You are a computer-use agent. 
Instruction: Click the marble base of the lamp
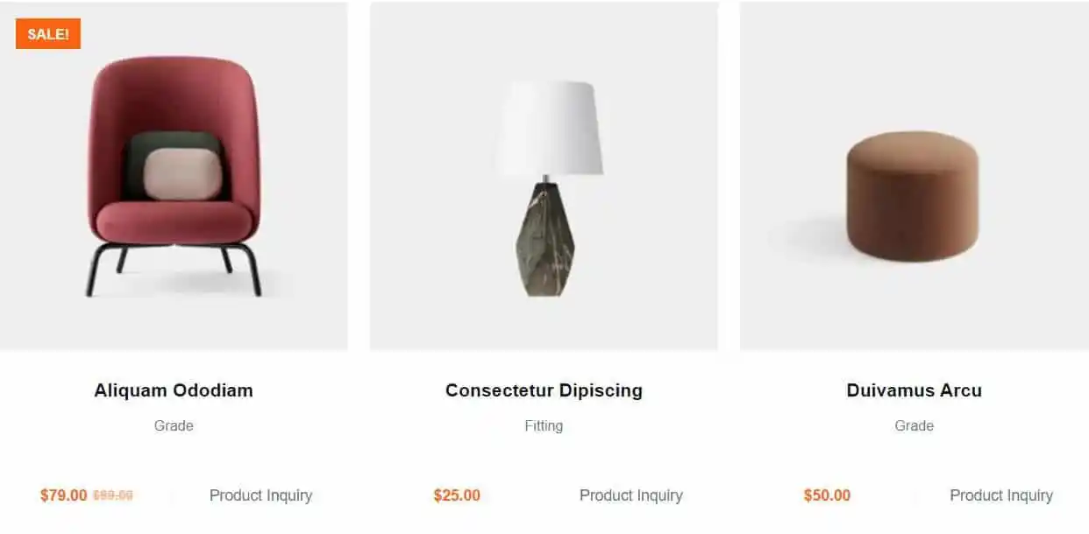[x=544, y=239]
